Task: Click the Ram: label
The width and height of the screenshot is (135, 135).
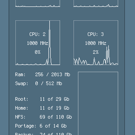Action: 20,75
